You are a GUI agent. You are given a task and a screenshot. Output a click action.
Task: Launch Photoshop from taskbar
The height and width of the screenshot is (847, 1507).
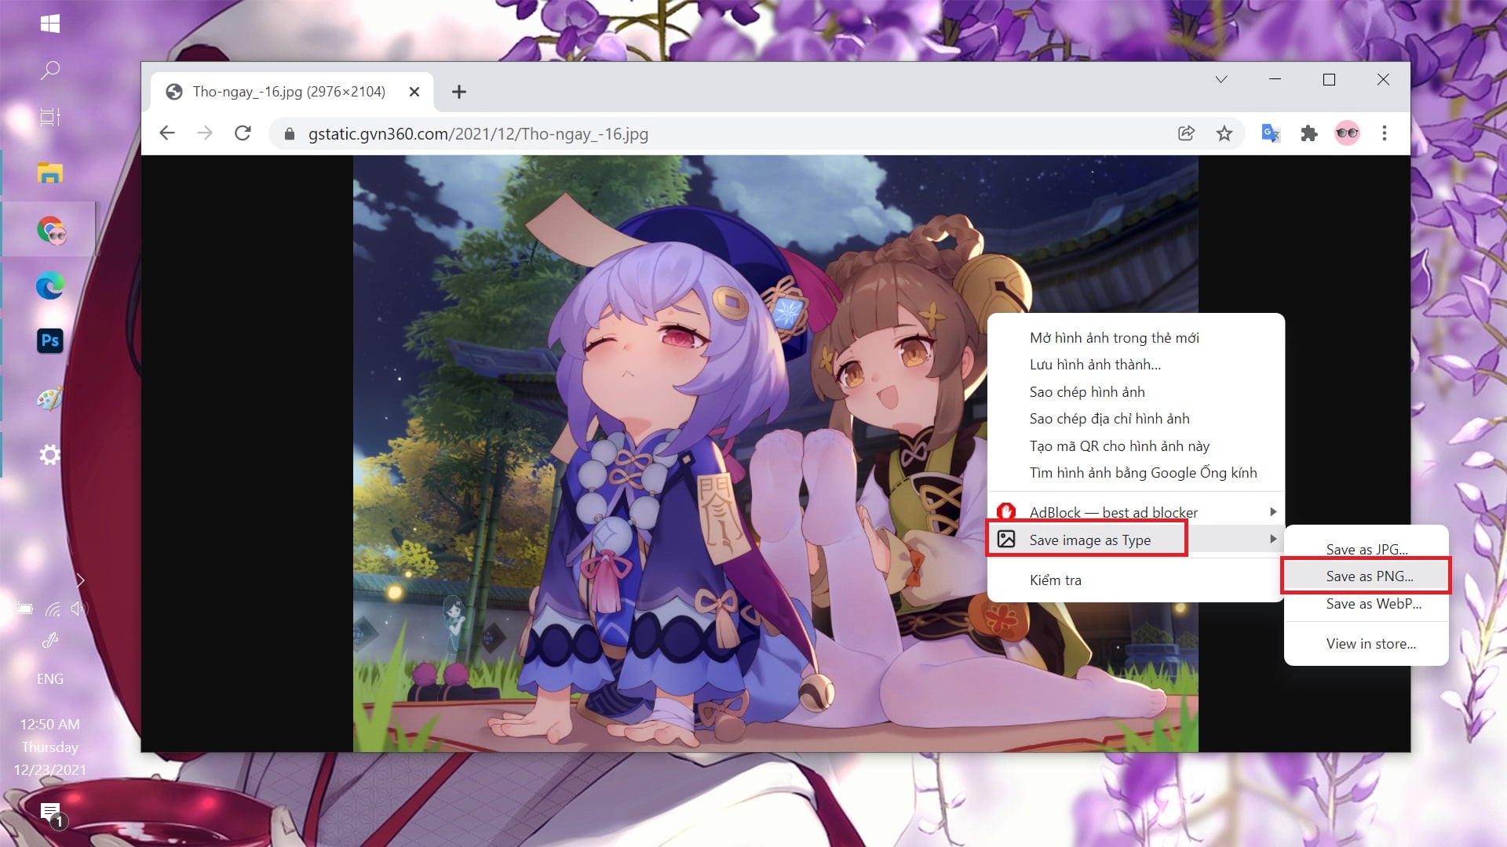(x=50, y=340)
